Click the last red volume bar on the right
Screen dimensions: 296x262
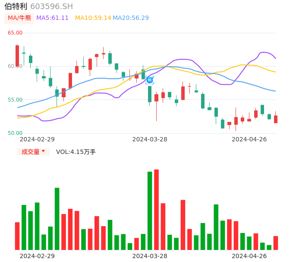coord(276,243)
